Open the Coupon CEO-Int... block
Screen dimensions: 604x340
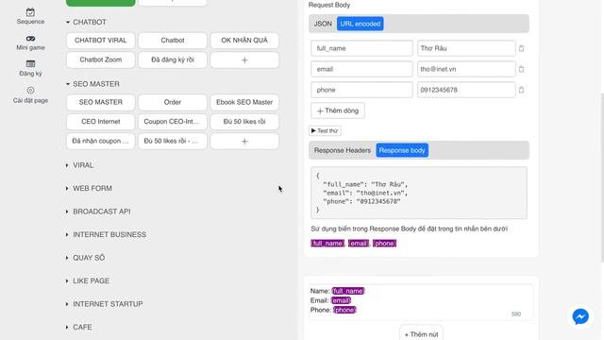pos(173,122)
